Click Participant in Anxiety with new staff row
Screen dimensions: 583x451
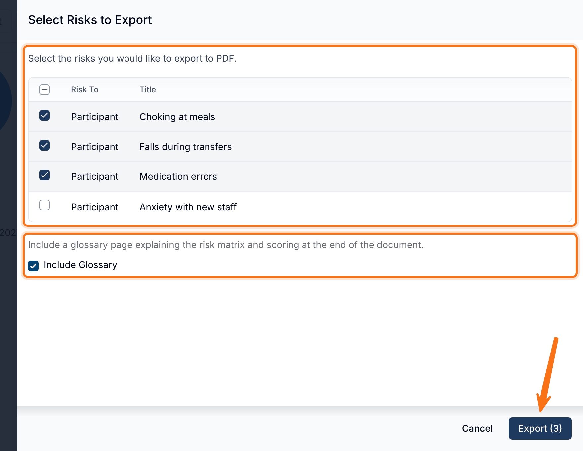pyautogui.click(x=95, y=207)
